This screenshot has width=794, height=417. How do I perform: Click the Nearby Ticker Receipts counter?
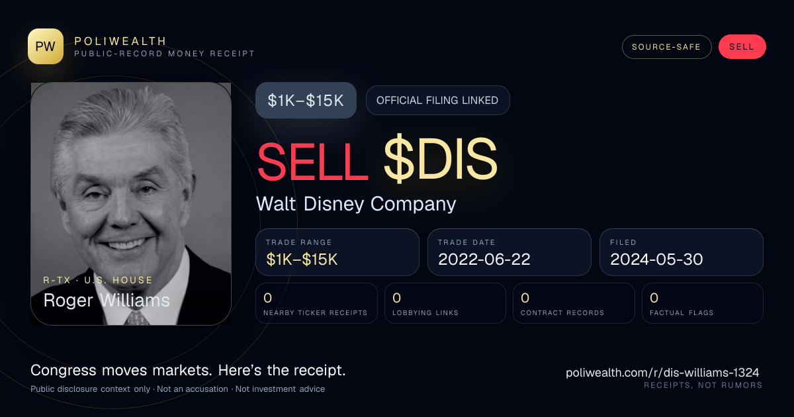(x=316, y=303)
